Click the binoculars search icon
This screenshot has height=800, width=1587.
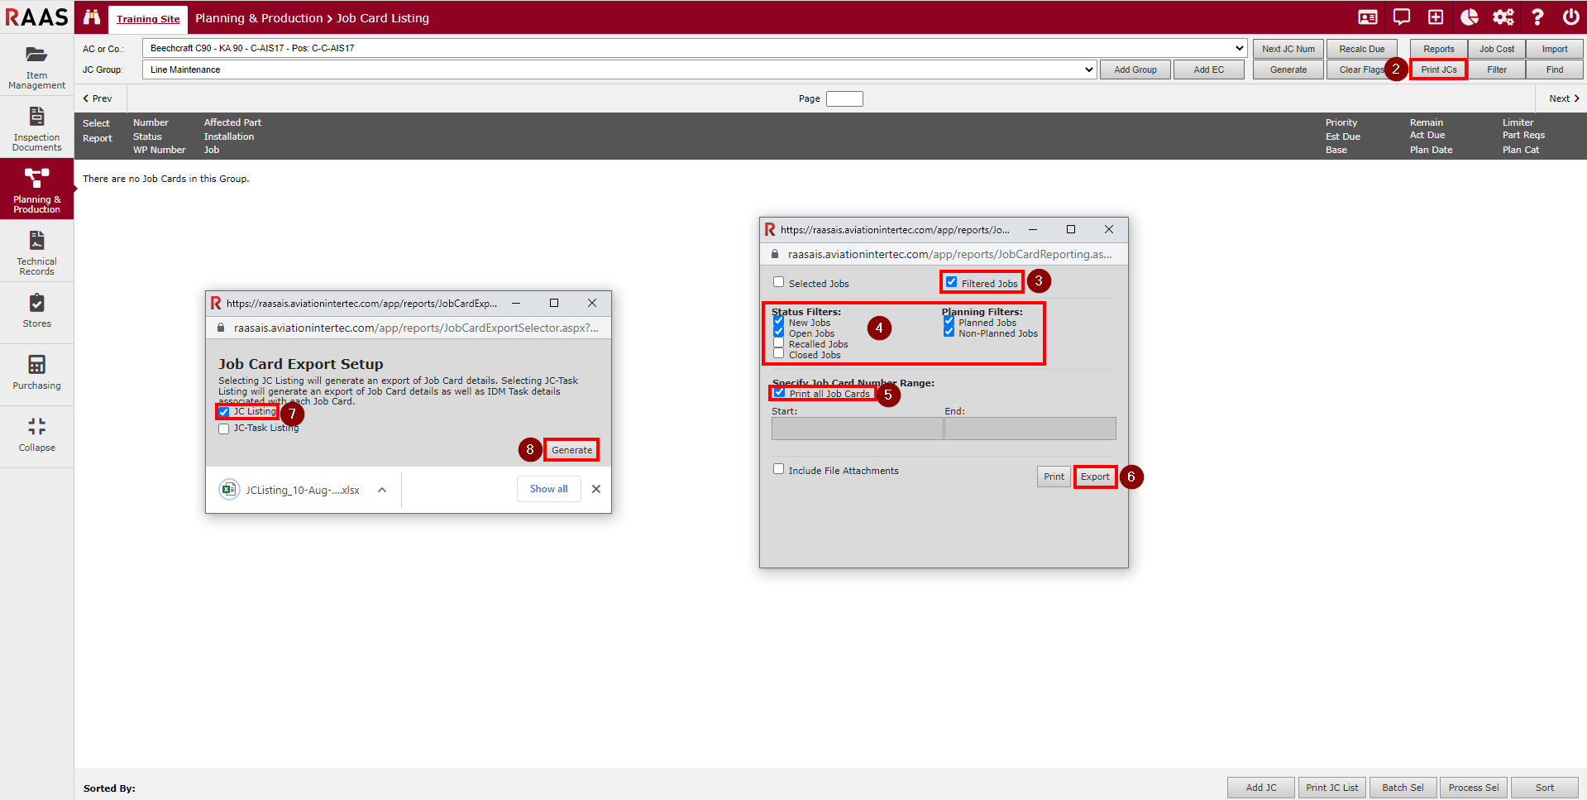pos(92,17)
